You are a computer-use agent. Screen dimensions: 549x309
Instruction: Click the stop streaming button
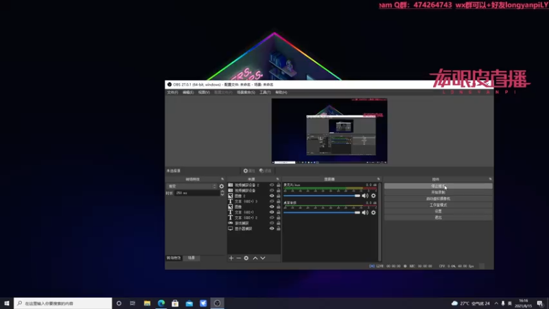[438, 186]
